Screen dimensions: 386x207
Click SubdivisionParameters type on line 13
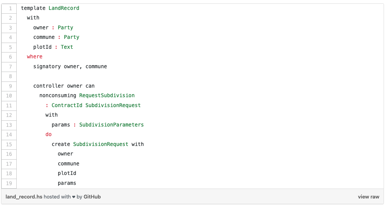[x=111, y=125]
